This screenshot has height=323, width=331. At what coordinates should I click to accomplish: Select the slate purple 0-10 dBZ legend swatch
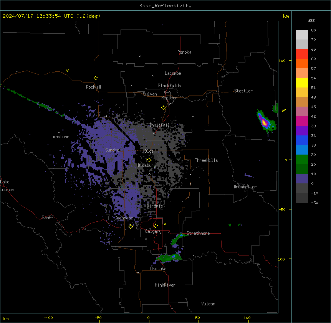(x=302, y=179)
